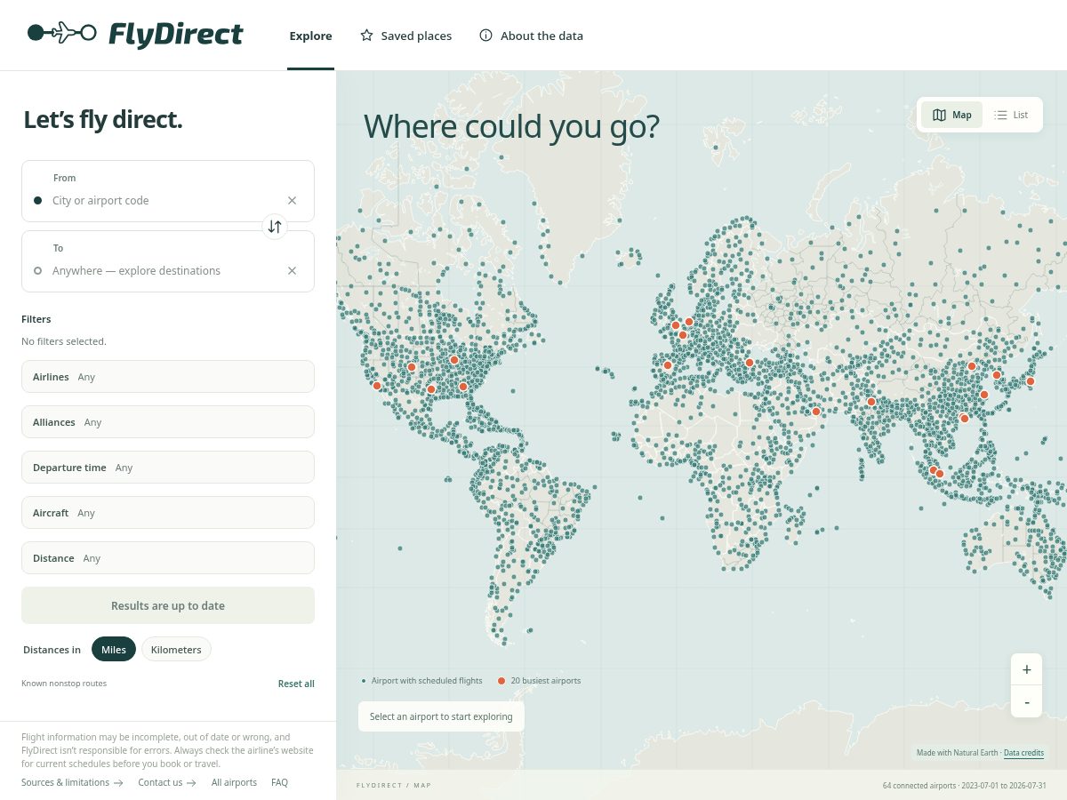The height and width of the screenshot is (800, 1067).
Task: Switch distances to Miles
Action: click(x=114, y=650)
